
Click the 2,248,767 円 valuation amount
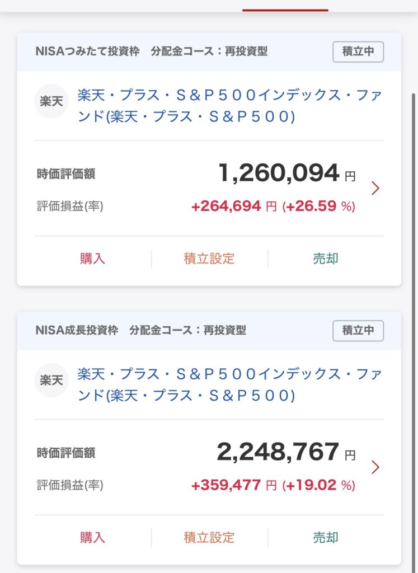[x=278, y=452]
